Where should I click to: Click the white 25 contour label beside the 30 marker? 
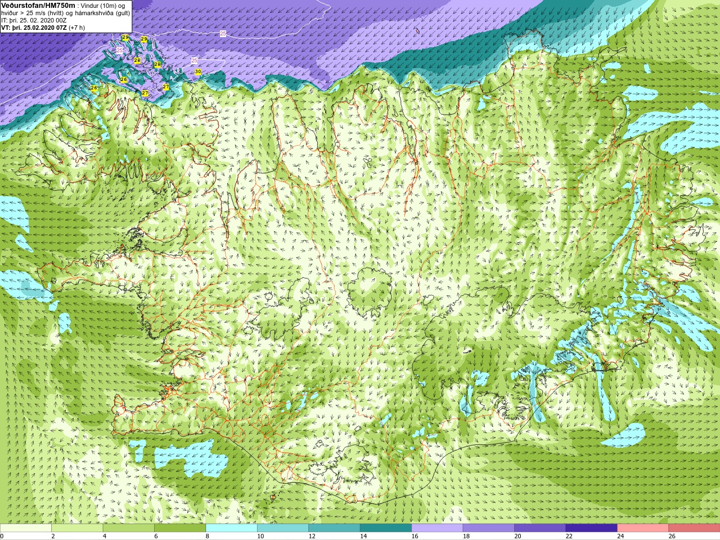pos(194,60)
